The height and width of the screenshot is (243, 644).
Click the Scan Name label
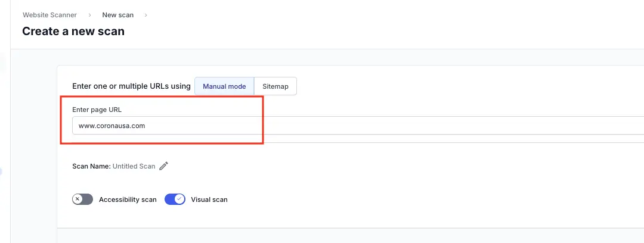click(x=91, y=166)
